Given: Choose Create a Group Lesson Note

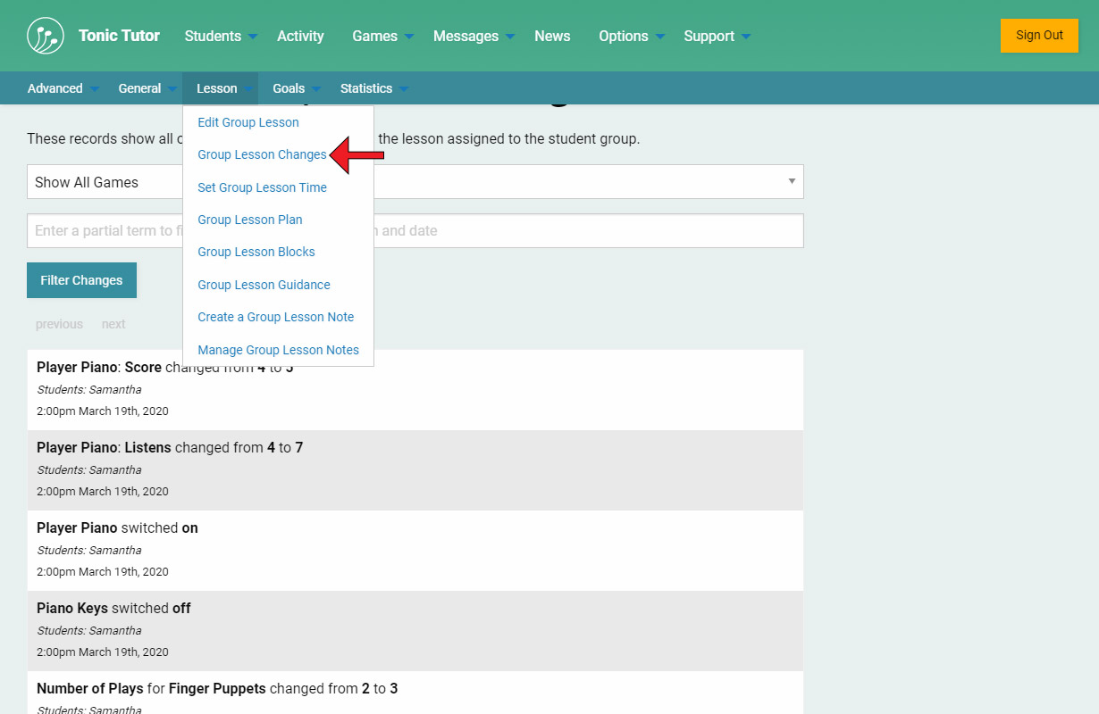Looking at the screenshot, I should point(275,317).
